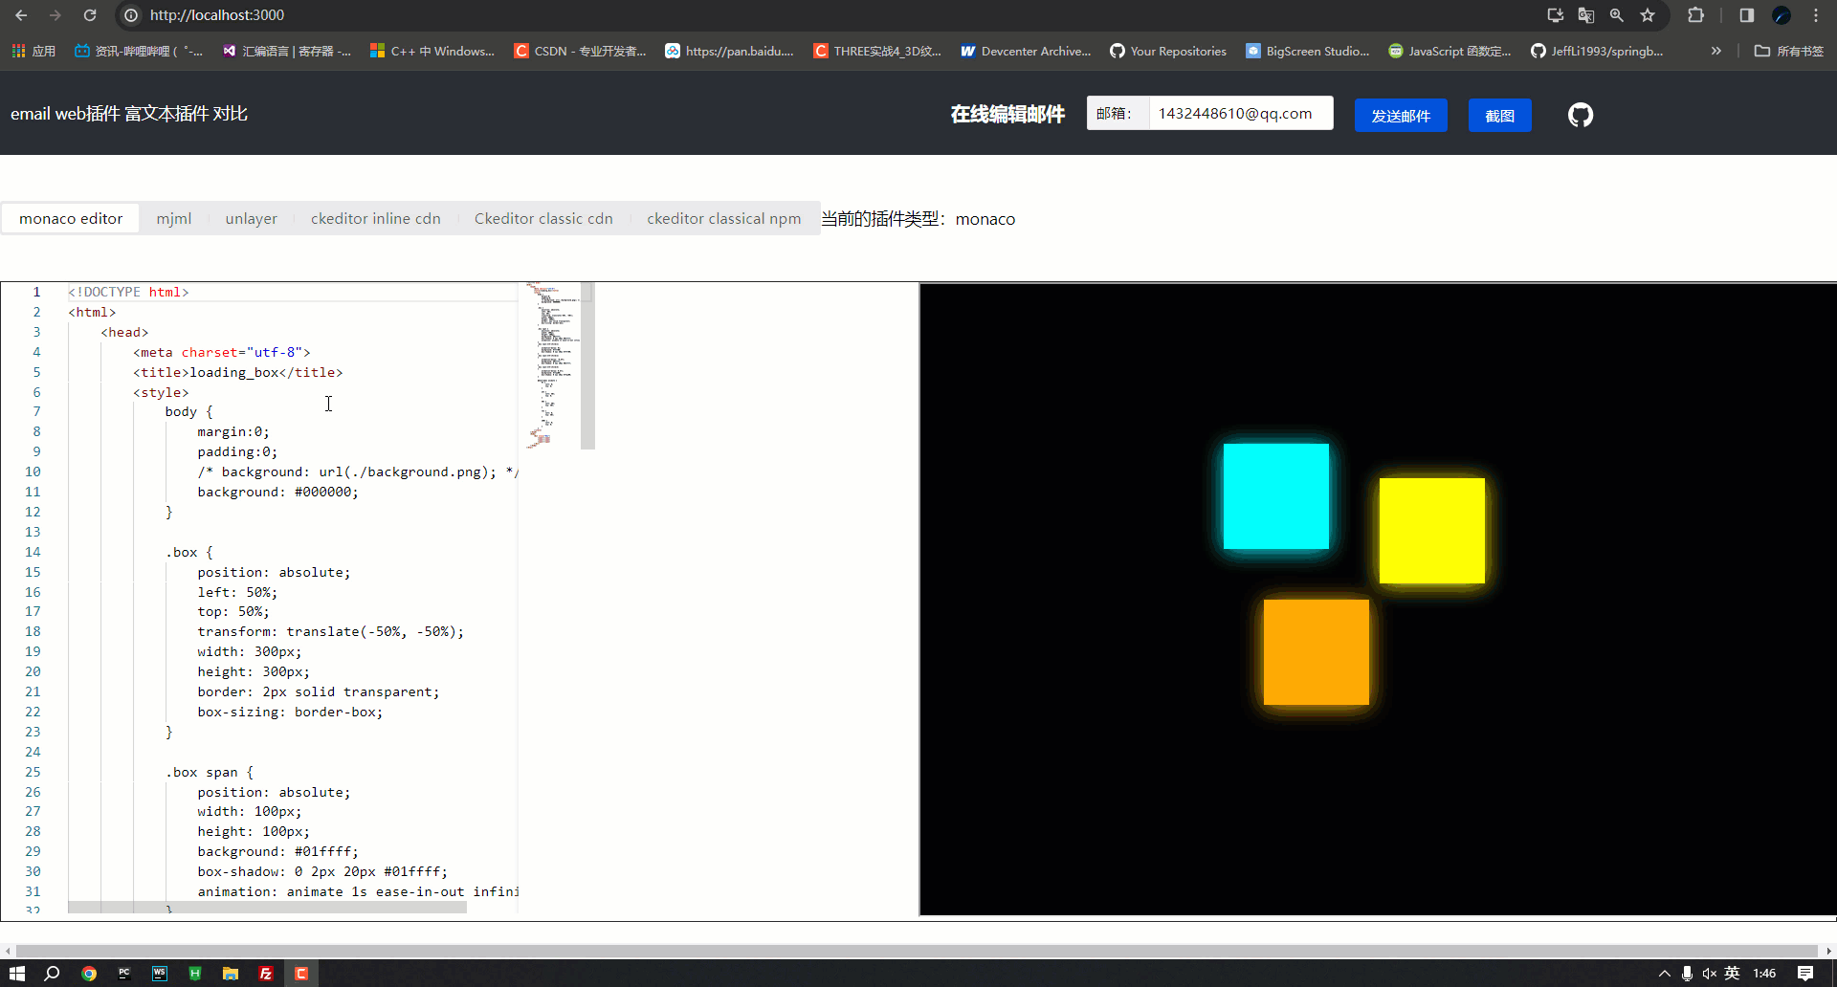Bookmark this page with the star icon

pos(1648,15)
